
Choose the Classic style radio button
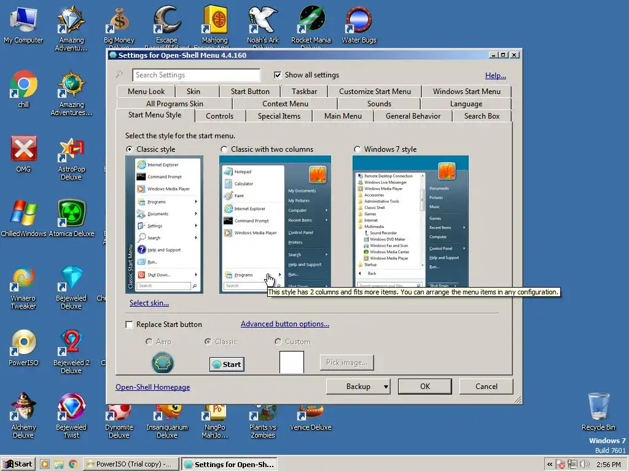point(129,149)
